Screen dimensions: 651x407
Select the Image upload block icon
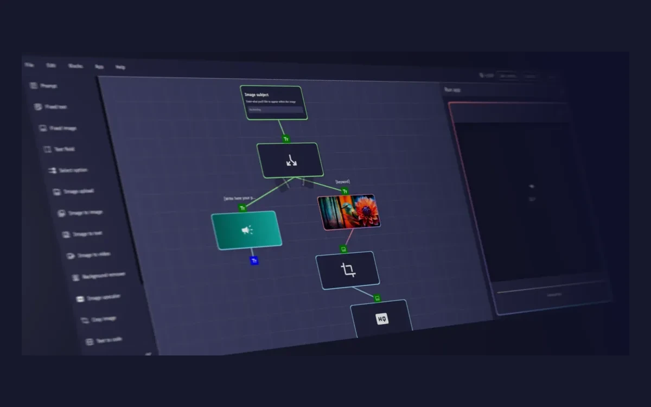[57, 192]
